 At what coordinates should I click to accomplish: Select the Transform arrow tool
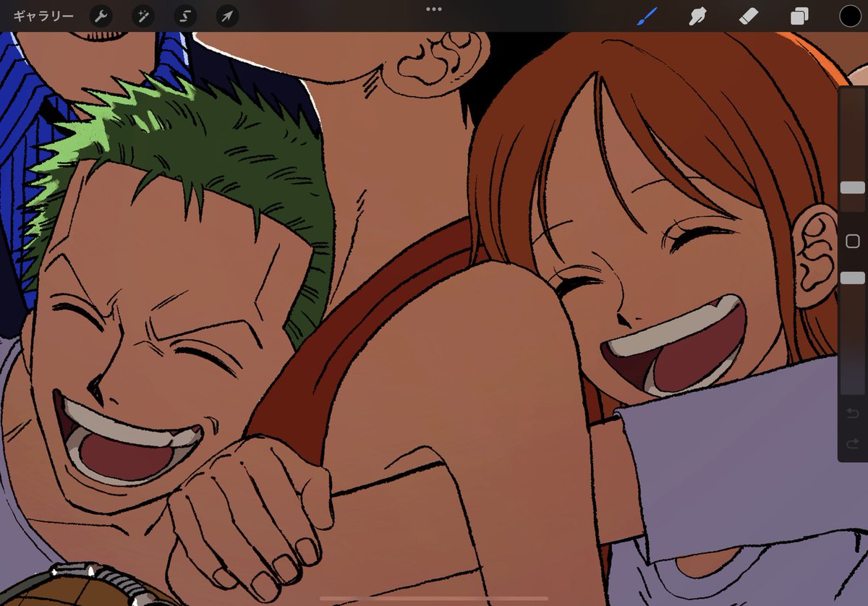[x=227, y=16]
